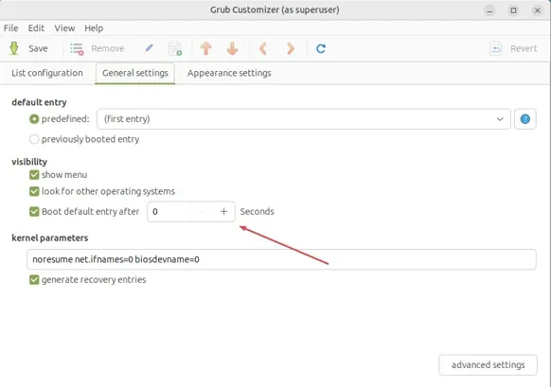
Task: Switch to Appearance settings tab
Action: tap(229, 73)
